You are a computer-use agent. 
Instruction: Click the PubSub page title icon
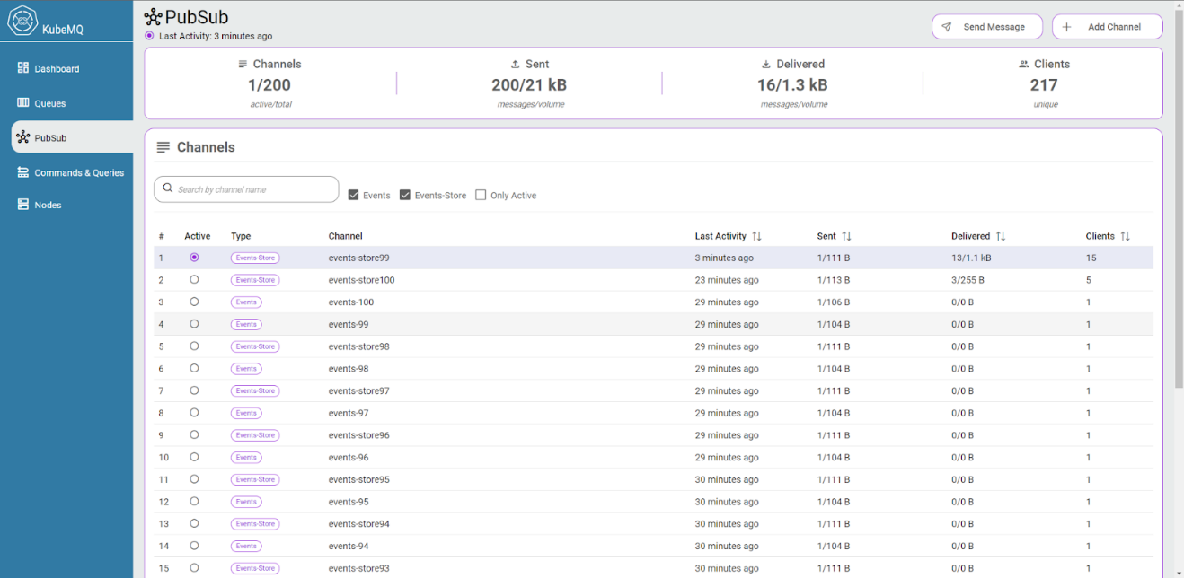[x=154, y=17]
